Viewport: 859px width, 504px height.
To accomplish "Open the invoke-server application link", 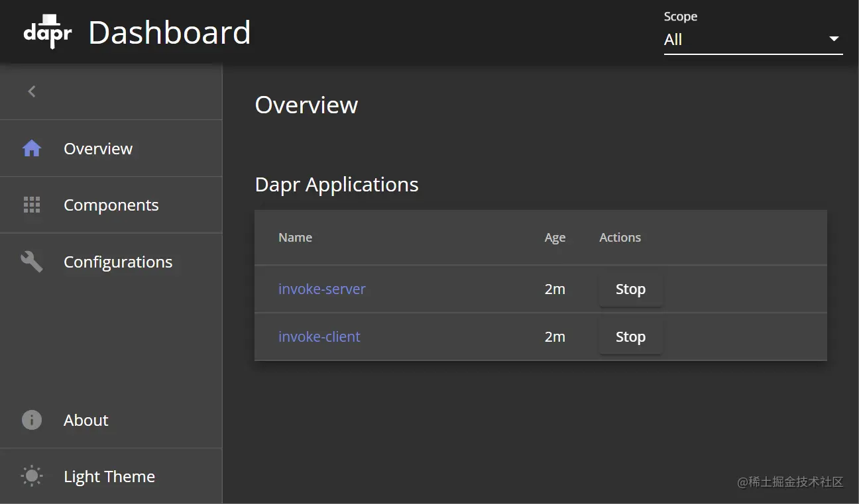I will (x=321, y=289).
